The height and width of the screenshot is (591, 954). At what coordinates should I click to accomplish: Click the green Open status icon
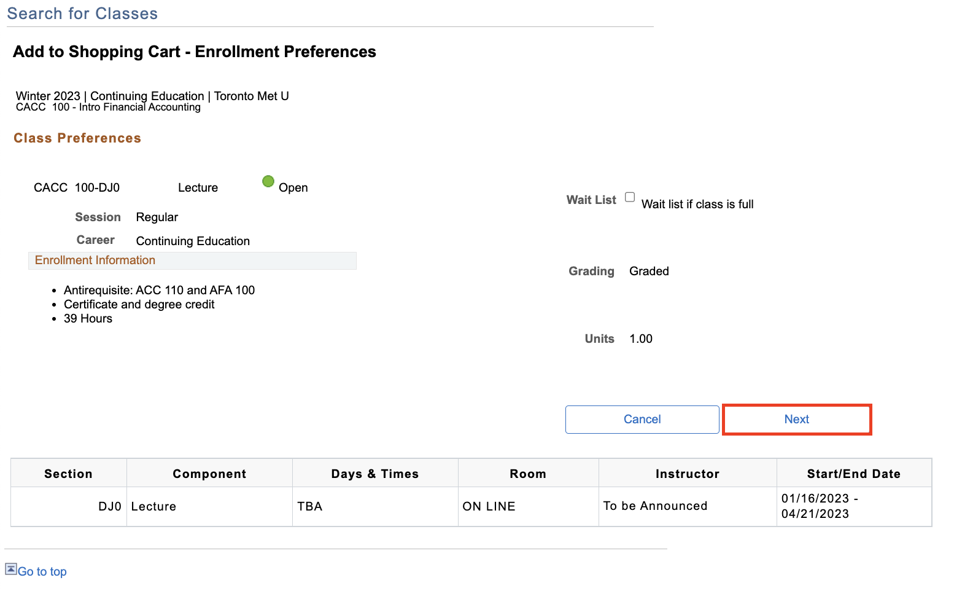(268, 181)
